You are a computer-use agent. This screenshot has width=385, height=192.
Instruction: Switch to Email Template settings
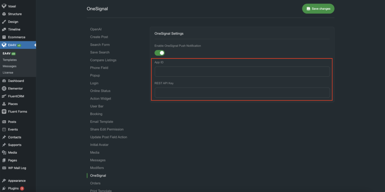[102, 122]
